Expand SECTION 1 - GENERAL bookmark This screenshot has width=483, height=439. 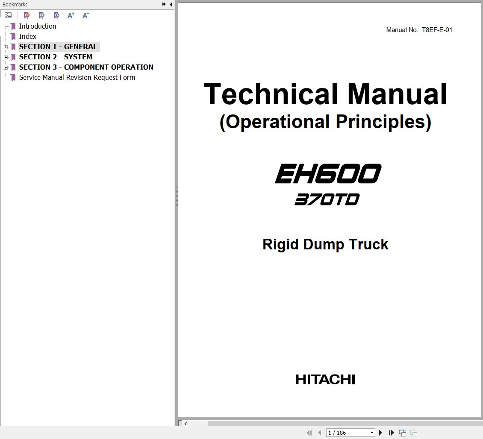[x=6, y=47]
